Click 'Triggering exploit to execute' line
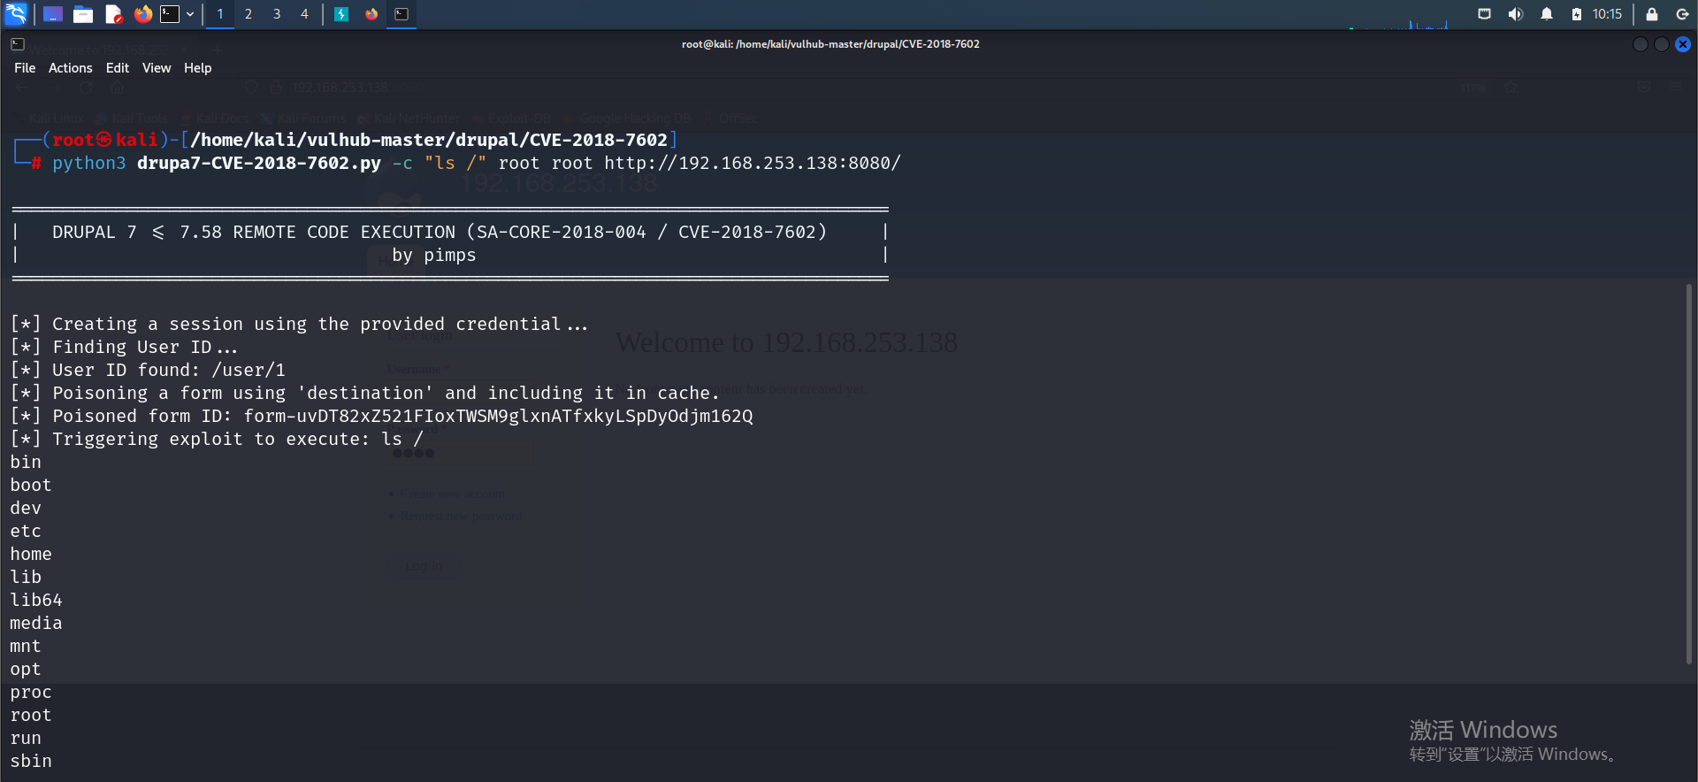 (x=217, y=439)
